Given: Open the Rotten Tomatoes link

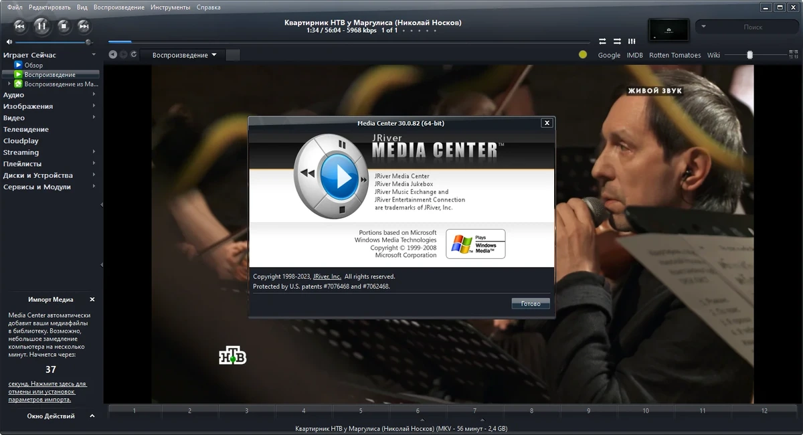Looking at the screenshot, I should 675,55.
